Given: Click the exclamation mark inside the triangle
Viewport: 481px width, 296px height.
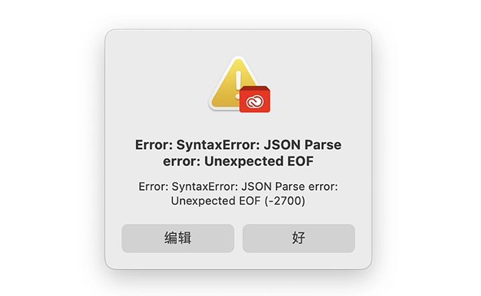Looking at the screenshot, I should point(238,85).
